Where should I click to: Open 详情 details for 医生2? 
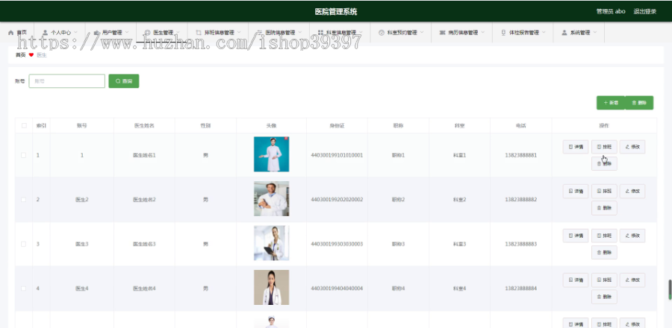576,191
